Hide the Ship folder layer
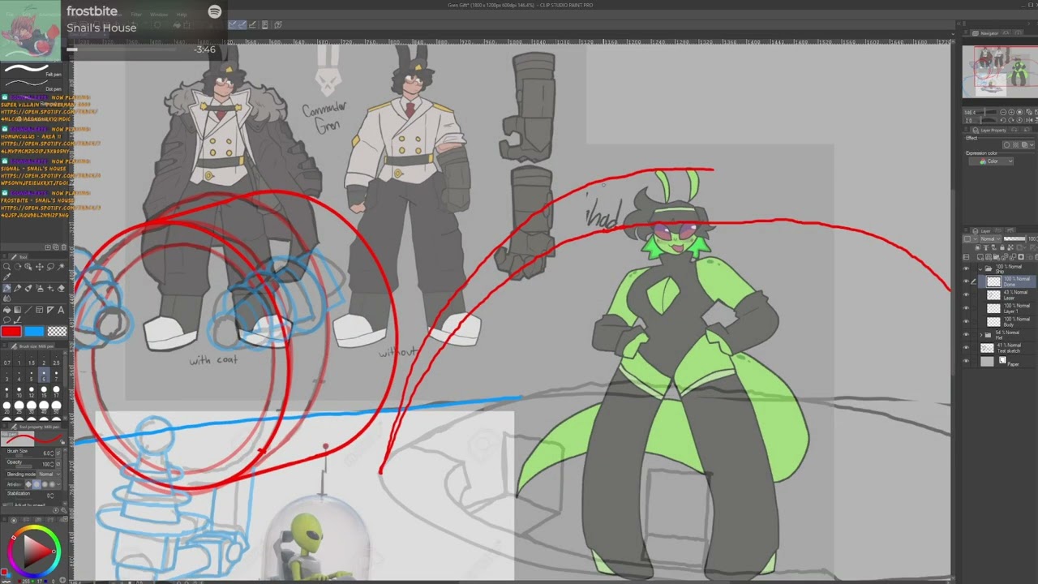 (x=965, y=268)
